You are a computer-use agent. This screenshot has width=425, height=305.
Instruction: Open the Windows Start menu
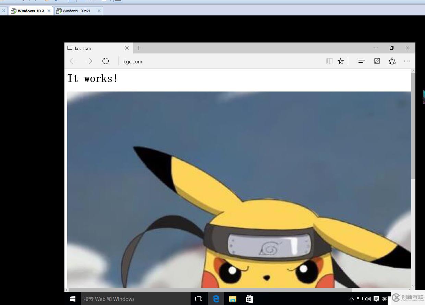[73, 299]
